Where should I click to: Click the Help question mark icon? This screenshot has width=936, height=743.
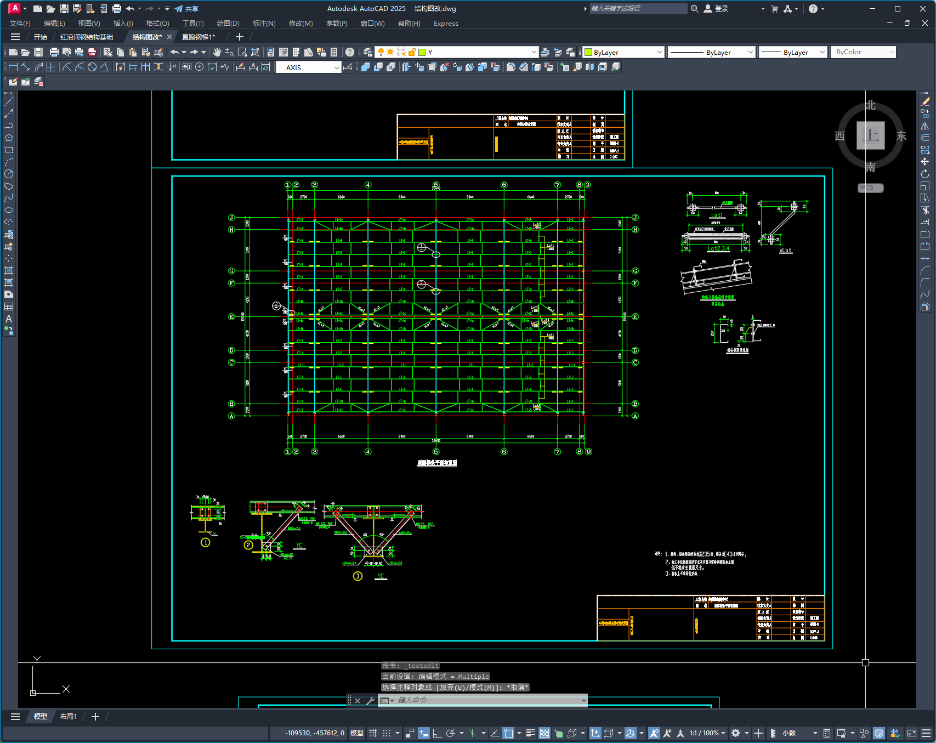tap(350, 52)
